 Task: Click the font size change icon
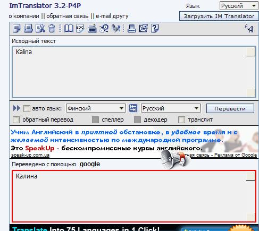pyautogui.click(x=249, y=28)
